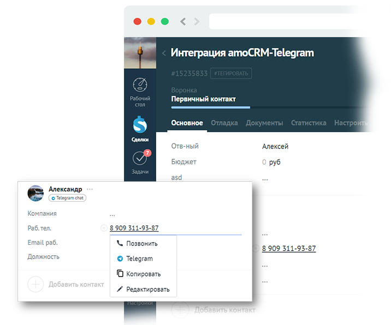
Task: Switch to the Отладка tab
Action: (x=224, y=123)
